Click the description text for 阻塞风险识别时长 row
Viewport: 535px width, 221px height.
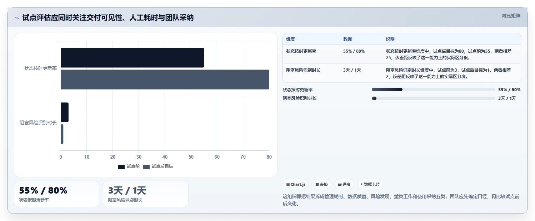[x=449, y=73]
